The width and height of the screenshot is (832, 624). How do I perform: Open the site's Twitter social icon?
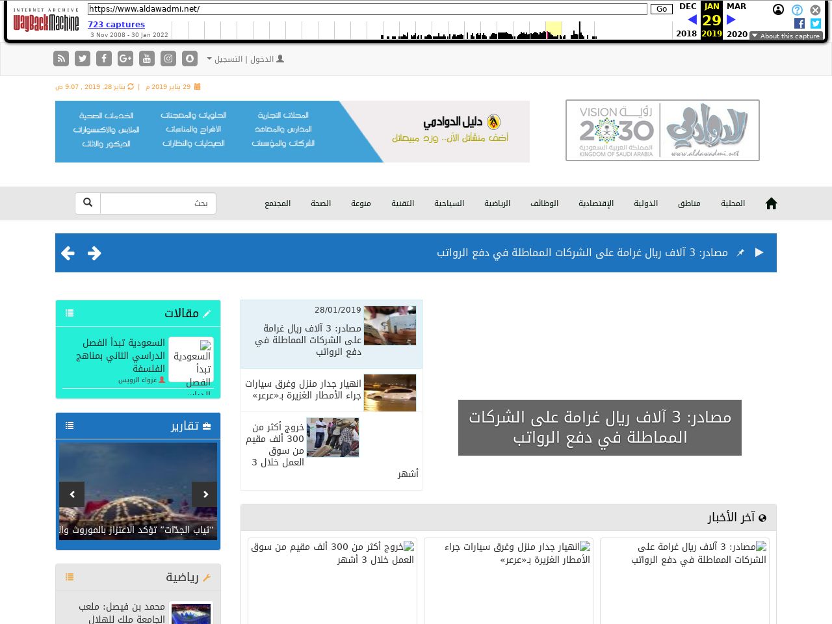click(83, 58)
